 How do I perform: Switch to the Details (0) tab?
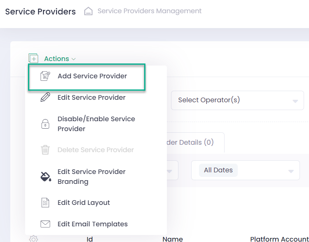point(194,143)
